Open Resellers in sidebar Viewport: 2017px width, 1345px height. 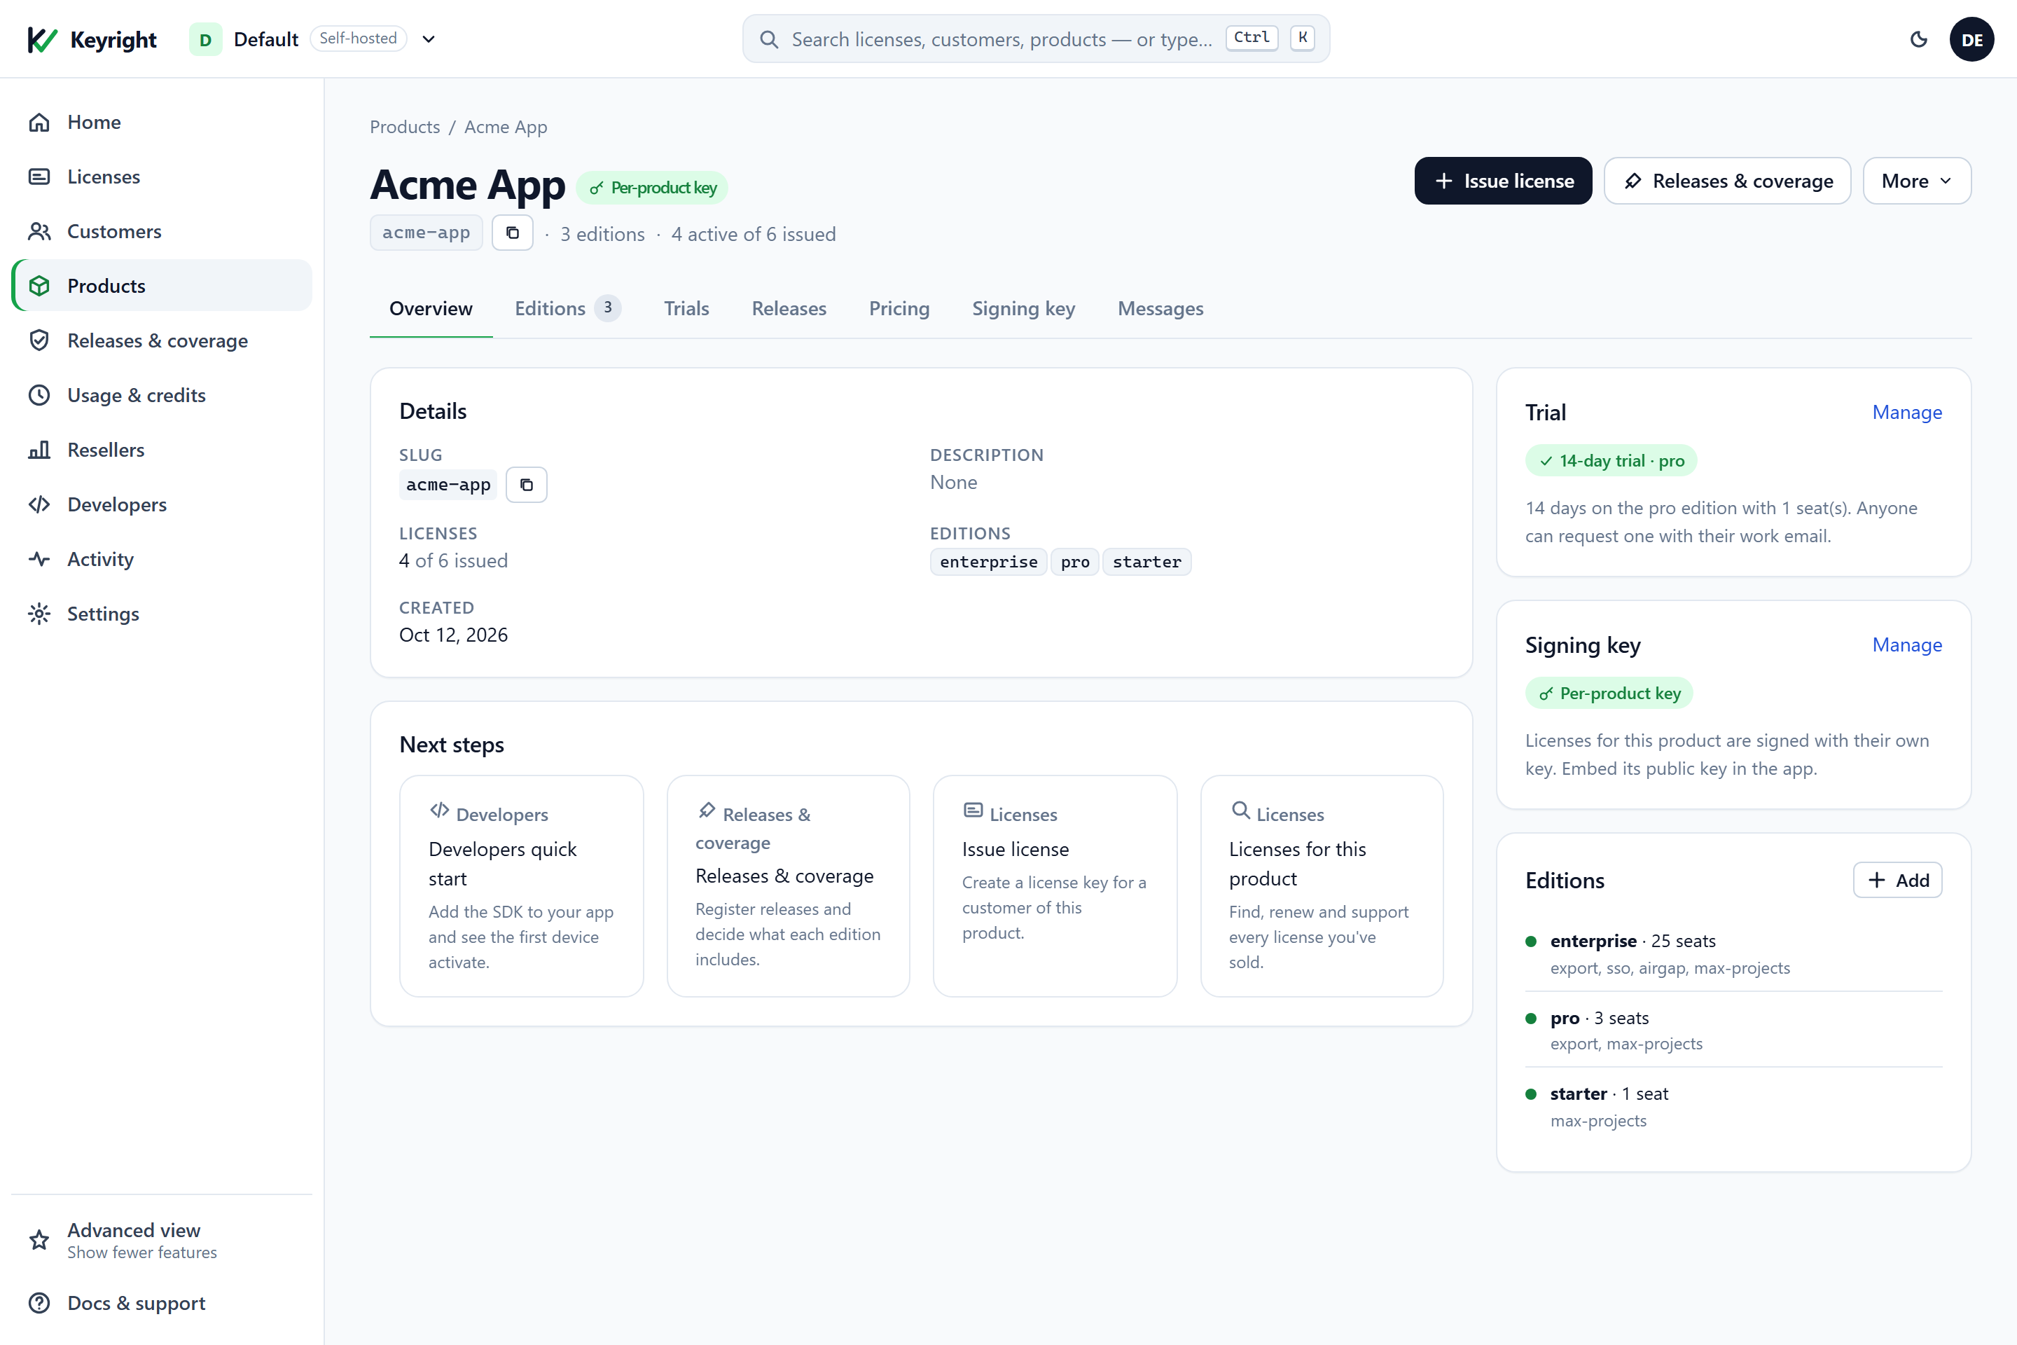pyautogui.click(x=162, y=450)
